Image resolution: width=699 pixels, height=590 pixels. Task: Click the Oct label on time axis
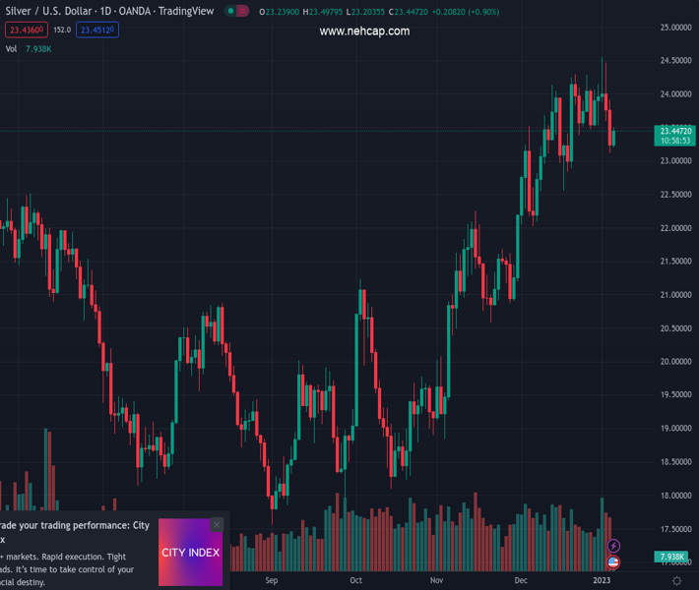(x=355, y=580)
